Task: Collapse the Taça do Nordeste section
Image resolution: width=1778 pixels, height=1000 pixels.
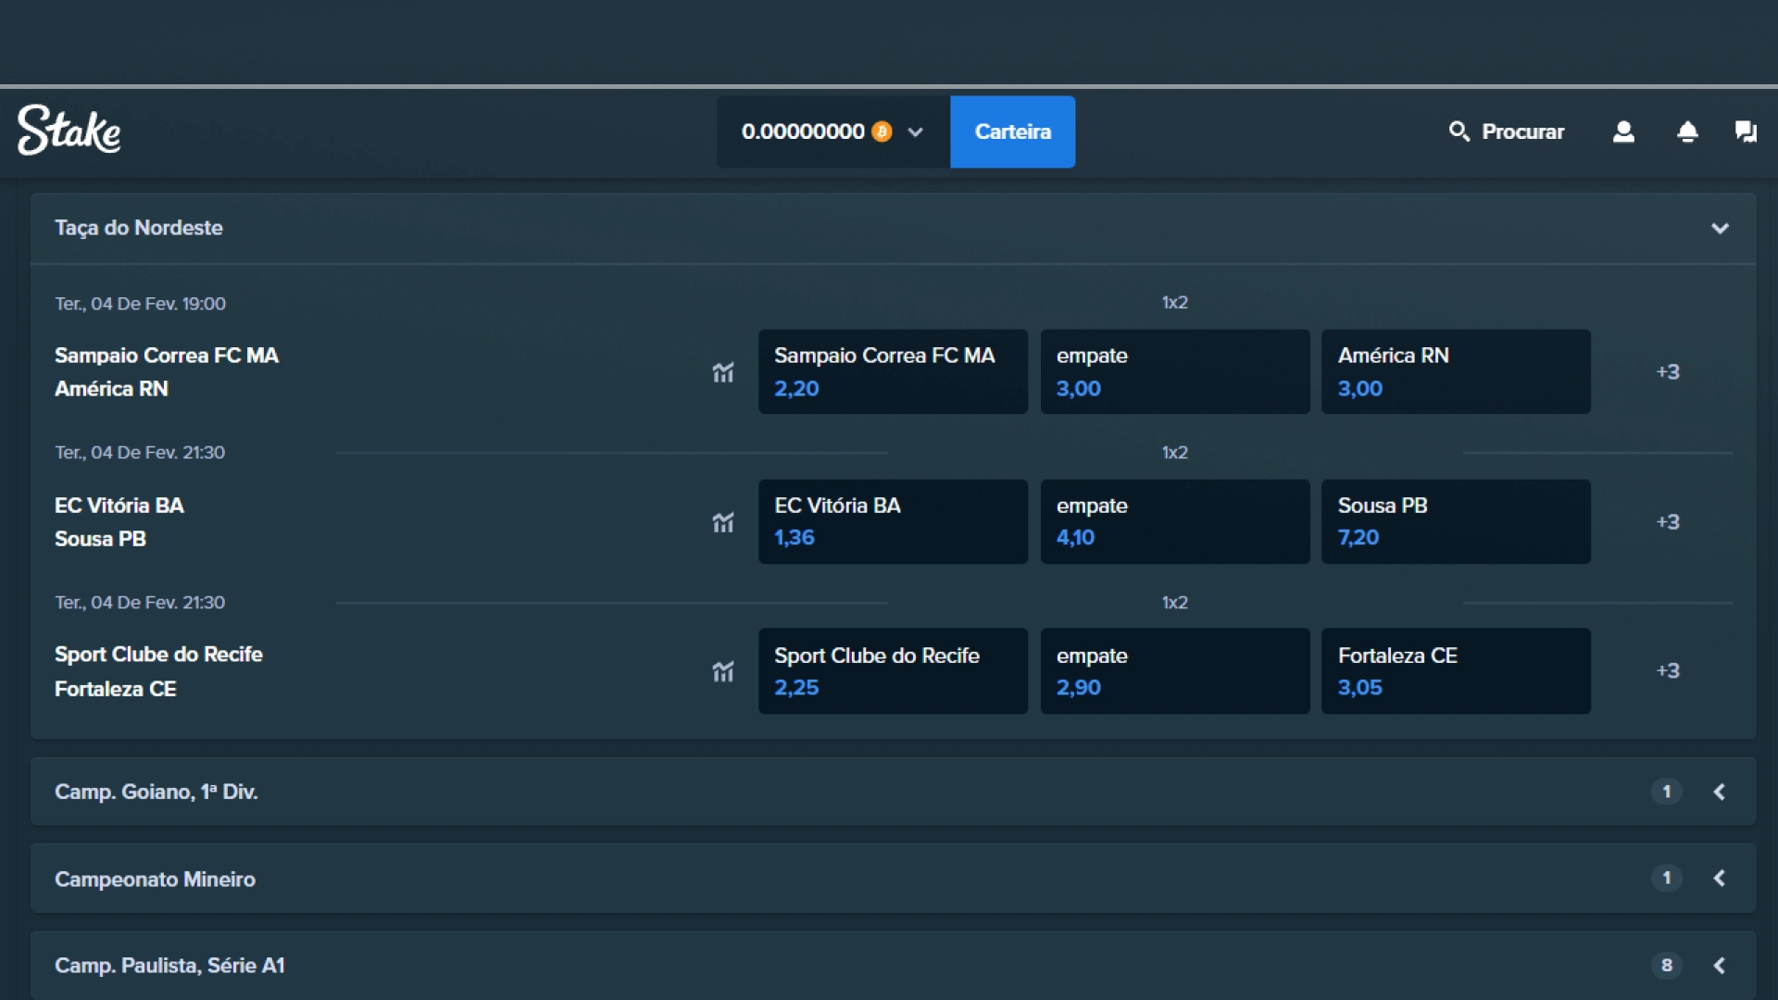Action: (1720, 228)
